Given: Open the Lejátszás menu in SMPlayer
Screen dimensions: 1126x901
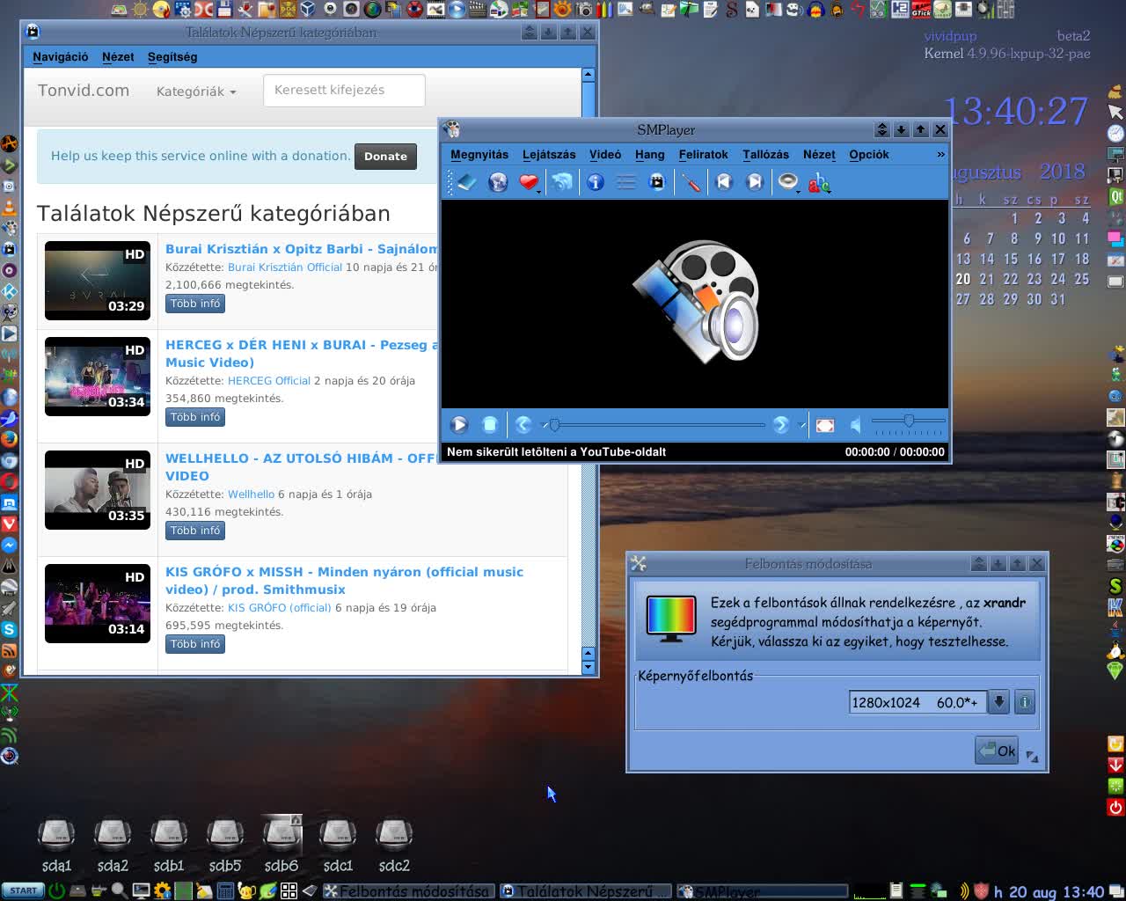Looking at the screenshot, I should point(549,154).
